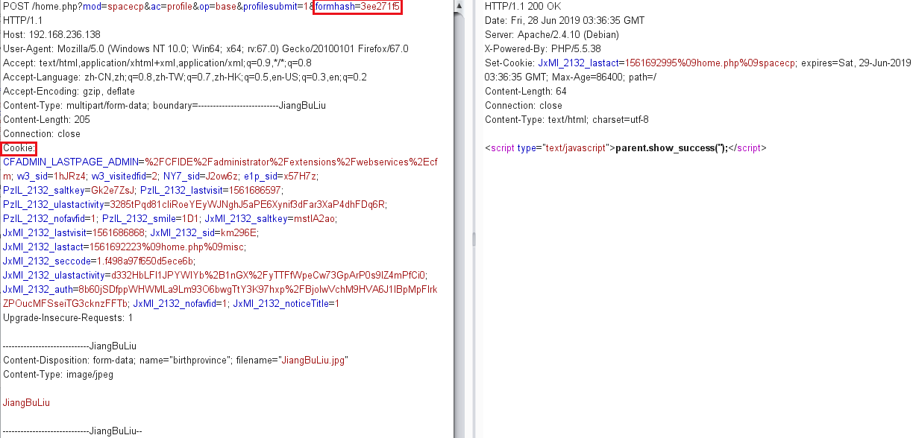Click the first '--JiangBuLiu' multipart boundary line

point(70,346)
